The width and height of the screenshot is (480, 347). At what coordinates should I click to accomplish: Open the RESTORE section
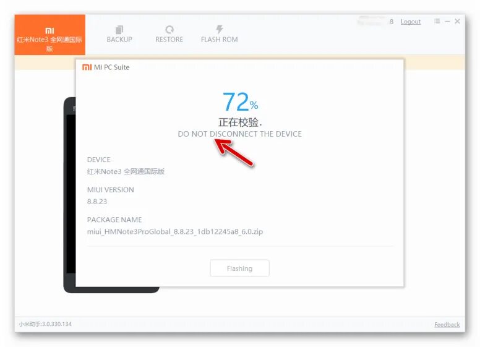[x=169, y=34]
